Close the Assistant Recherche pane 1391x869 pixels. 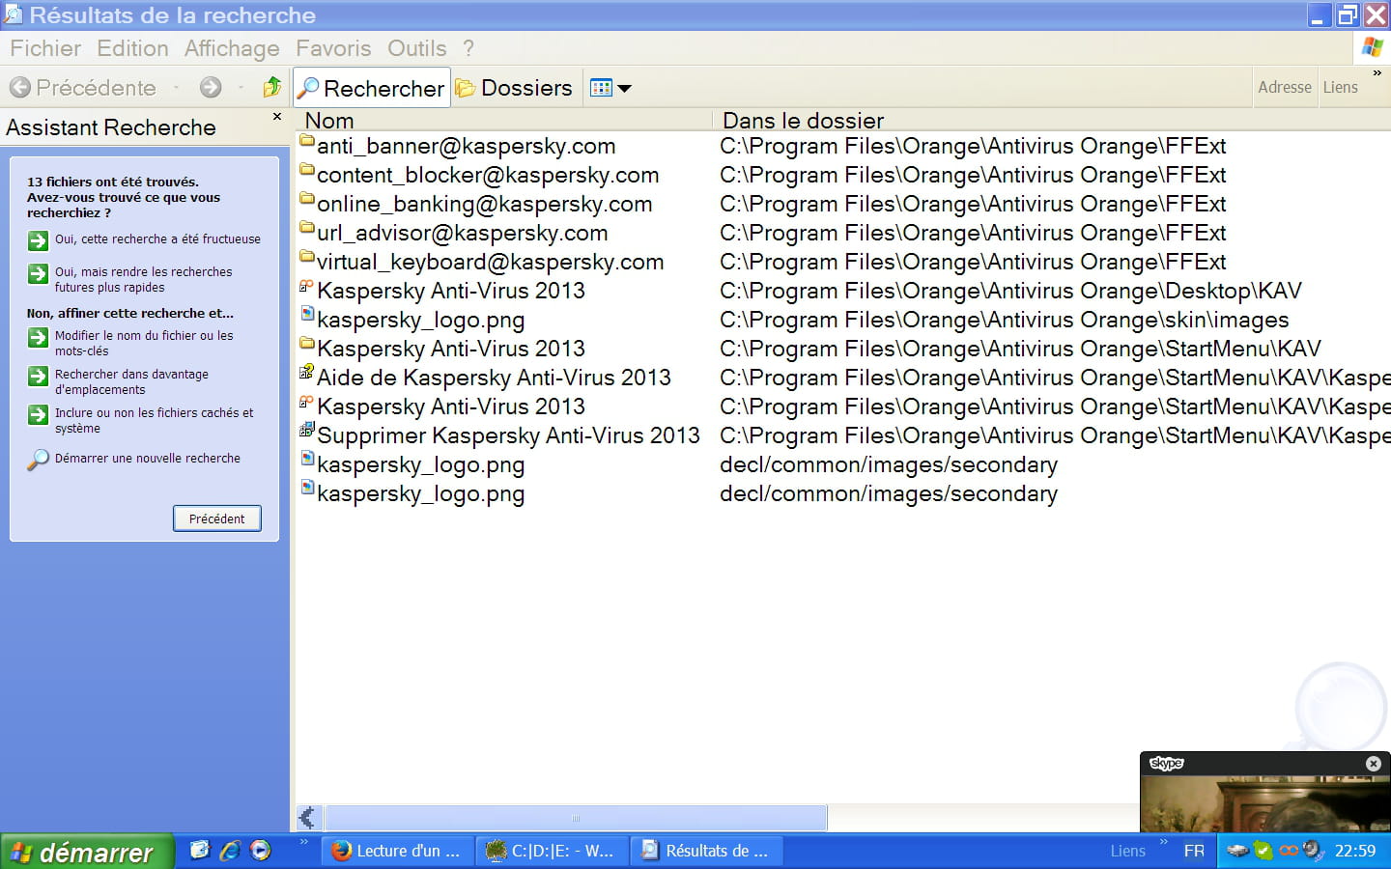(277, 117)
